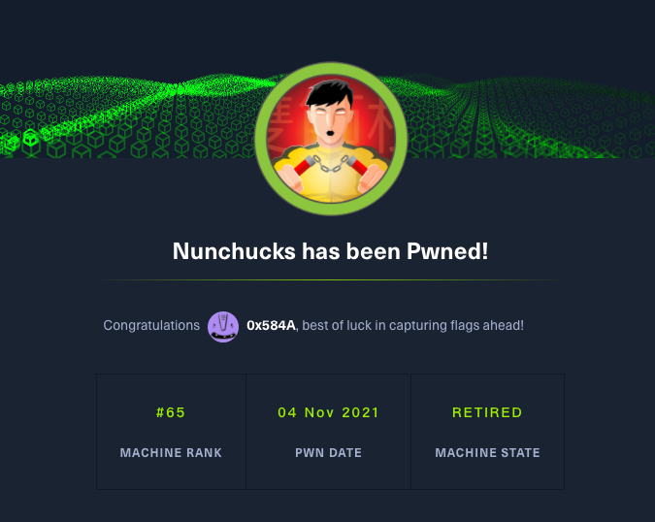Click divider between rank and pwn date
Viewport: 655px width, 522px height.
click(246, 432)
